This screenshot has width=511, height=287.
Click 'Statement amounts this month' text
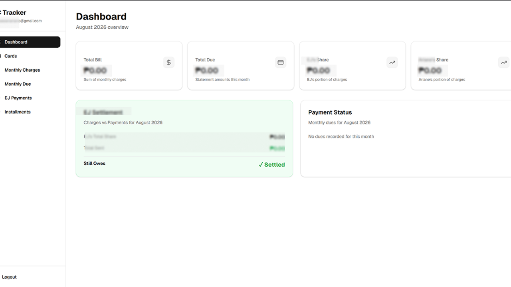point(222,80)
